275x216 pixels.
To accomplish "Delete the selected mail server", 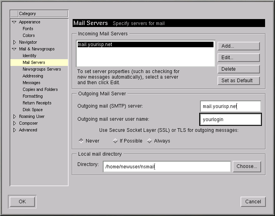I will pyautogui.click(x=238, y=69).
